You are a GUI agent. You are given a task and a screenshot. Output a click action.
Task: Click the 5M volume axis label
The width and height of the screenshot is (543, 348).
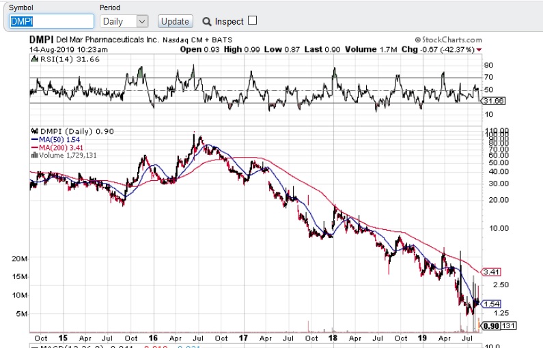point(21,314)
